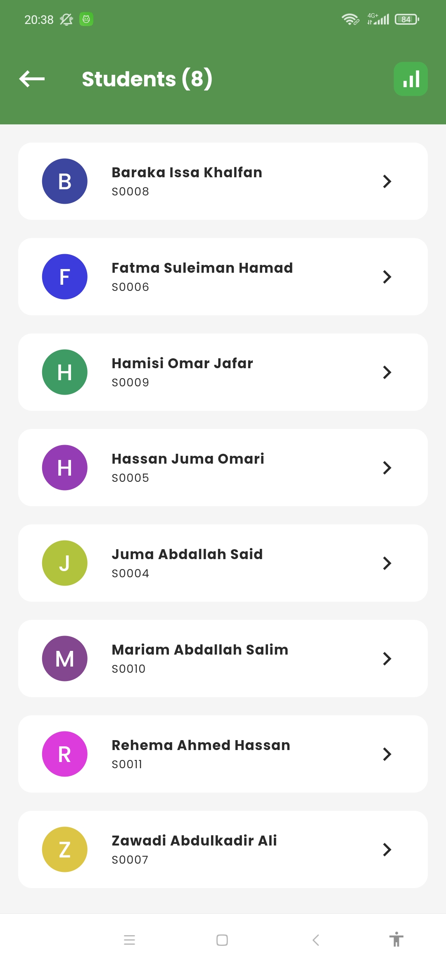Click the chevron for Hassan Juma Omari
Screen dimensions: 446x967
pyautogui.click(x=387, y=468)
